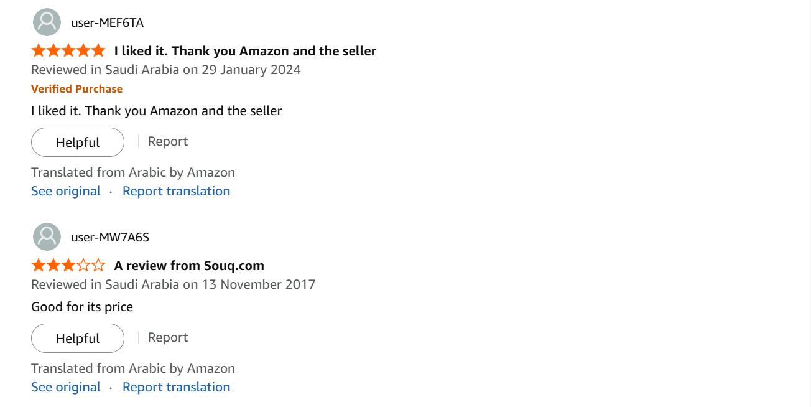Image resolution: width=811 pixels, height=407 pixels.
Task: Report the review by user-MEF6TA
Action: point(168,141)
